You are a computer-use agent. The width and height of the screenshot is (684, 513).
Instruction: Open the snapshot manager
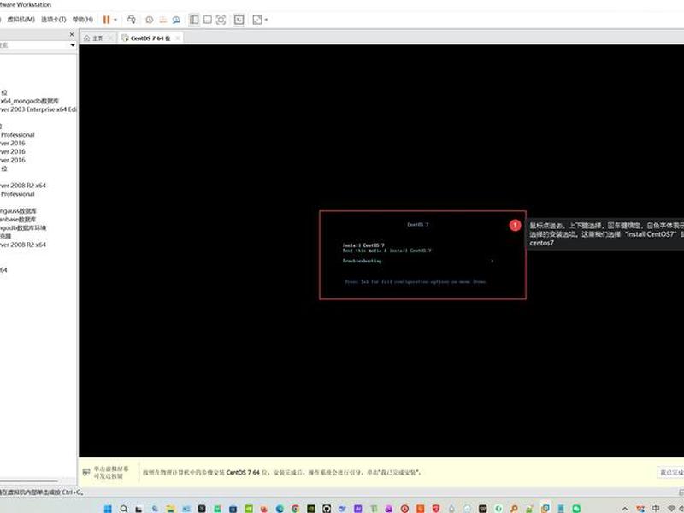click(176, 20)
